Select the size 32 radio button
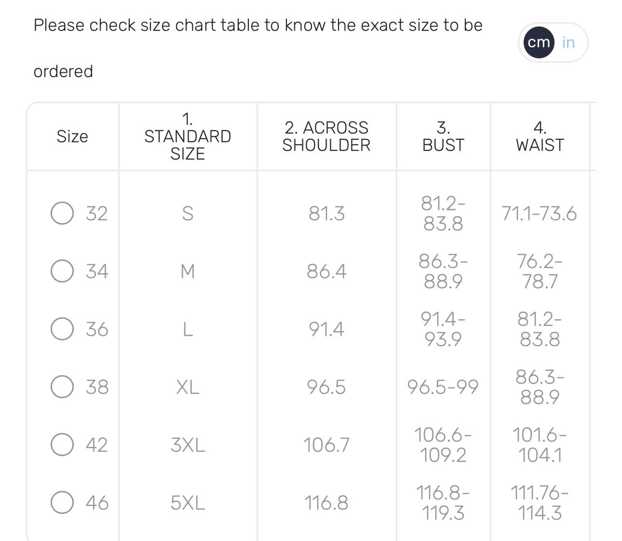The height and width of the screenshot is (541, 622). (62, 213)
